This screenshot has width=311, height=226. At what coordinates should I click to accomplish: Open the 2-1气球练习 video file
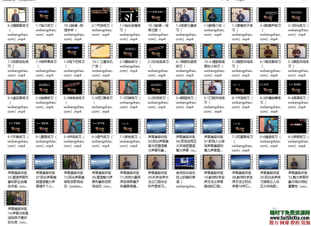coord(100,15)
